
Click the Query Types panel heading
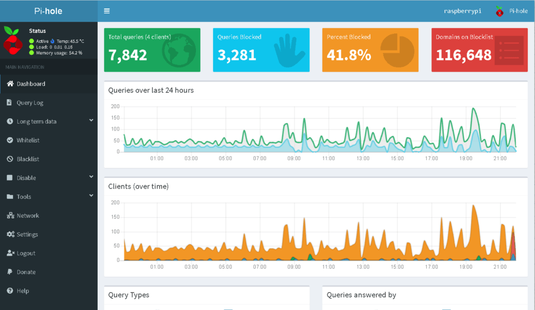coord(129,295)
